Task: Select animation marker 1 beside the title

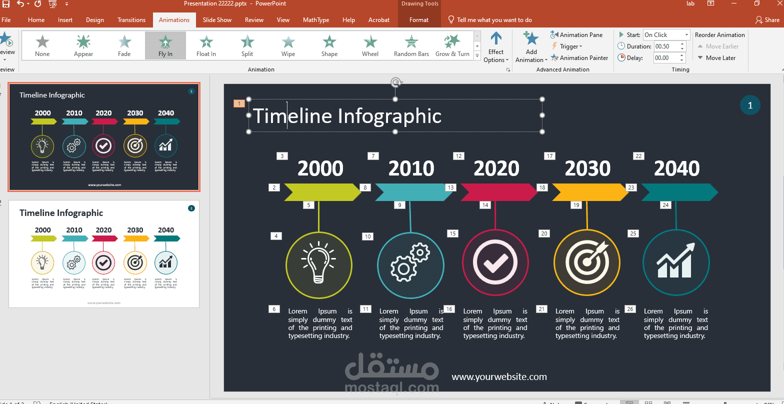Action: (239, 103)
